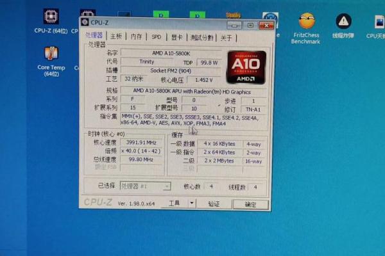Expand the 工具 button dropdown arrow

click(x=192, y=203)
